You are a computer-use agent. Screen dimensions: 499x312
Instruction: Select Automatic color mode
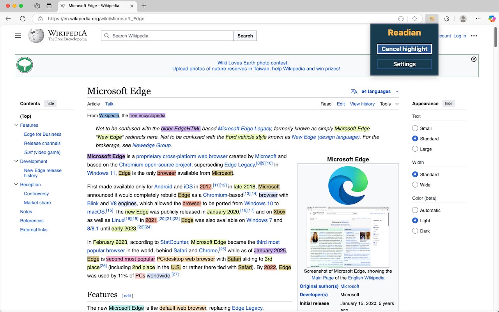(415, 210)
